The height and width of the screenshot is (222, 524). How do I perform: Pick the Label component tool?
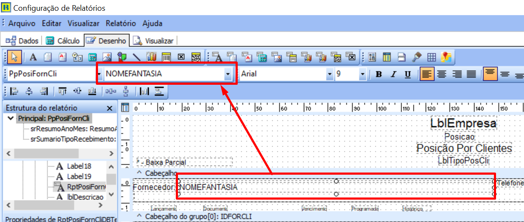click(33, 56)
